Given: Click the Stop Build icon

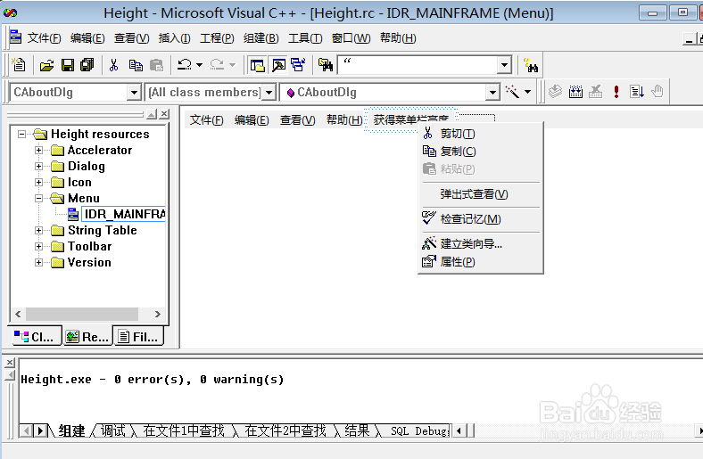Looking at the screenshot, I should click(595, 92).
